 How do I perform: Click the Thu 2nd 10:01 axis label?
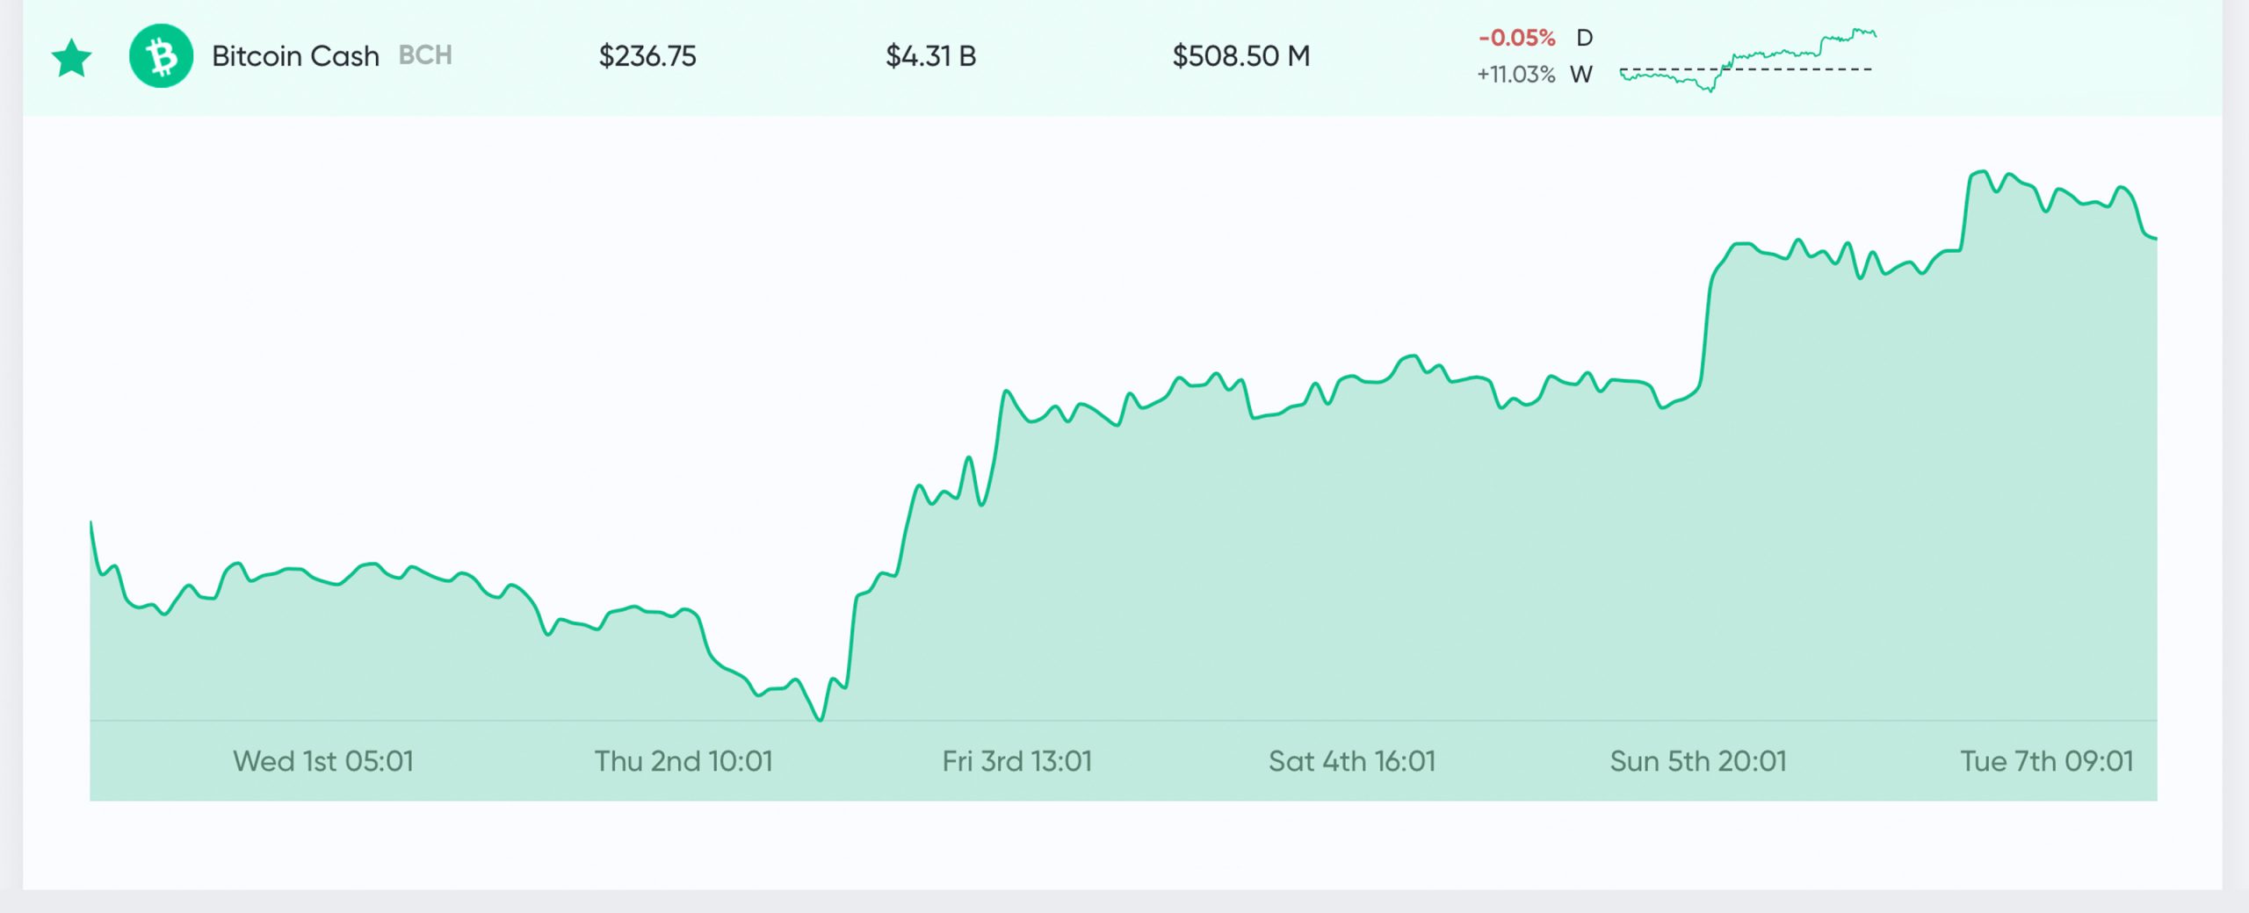683,761
